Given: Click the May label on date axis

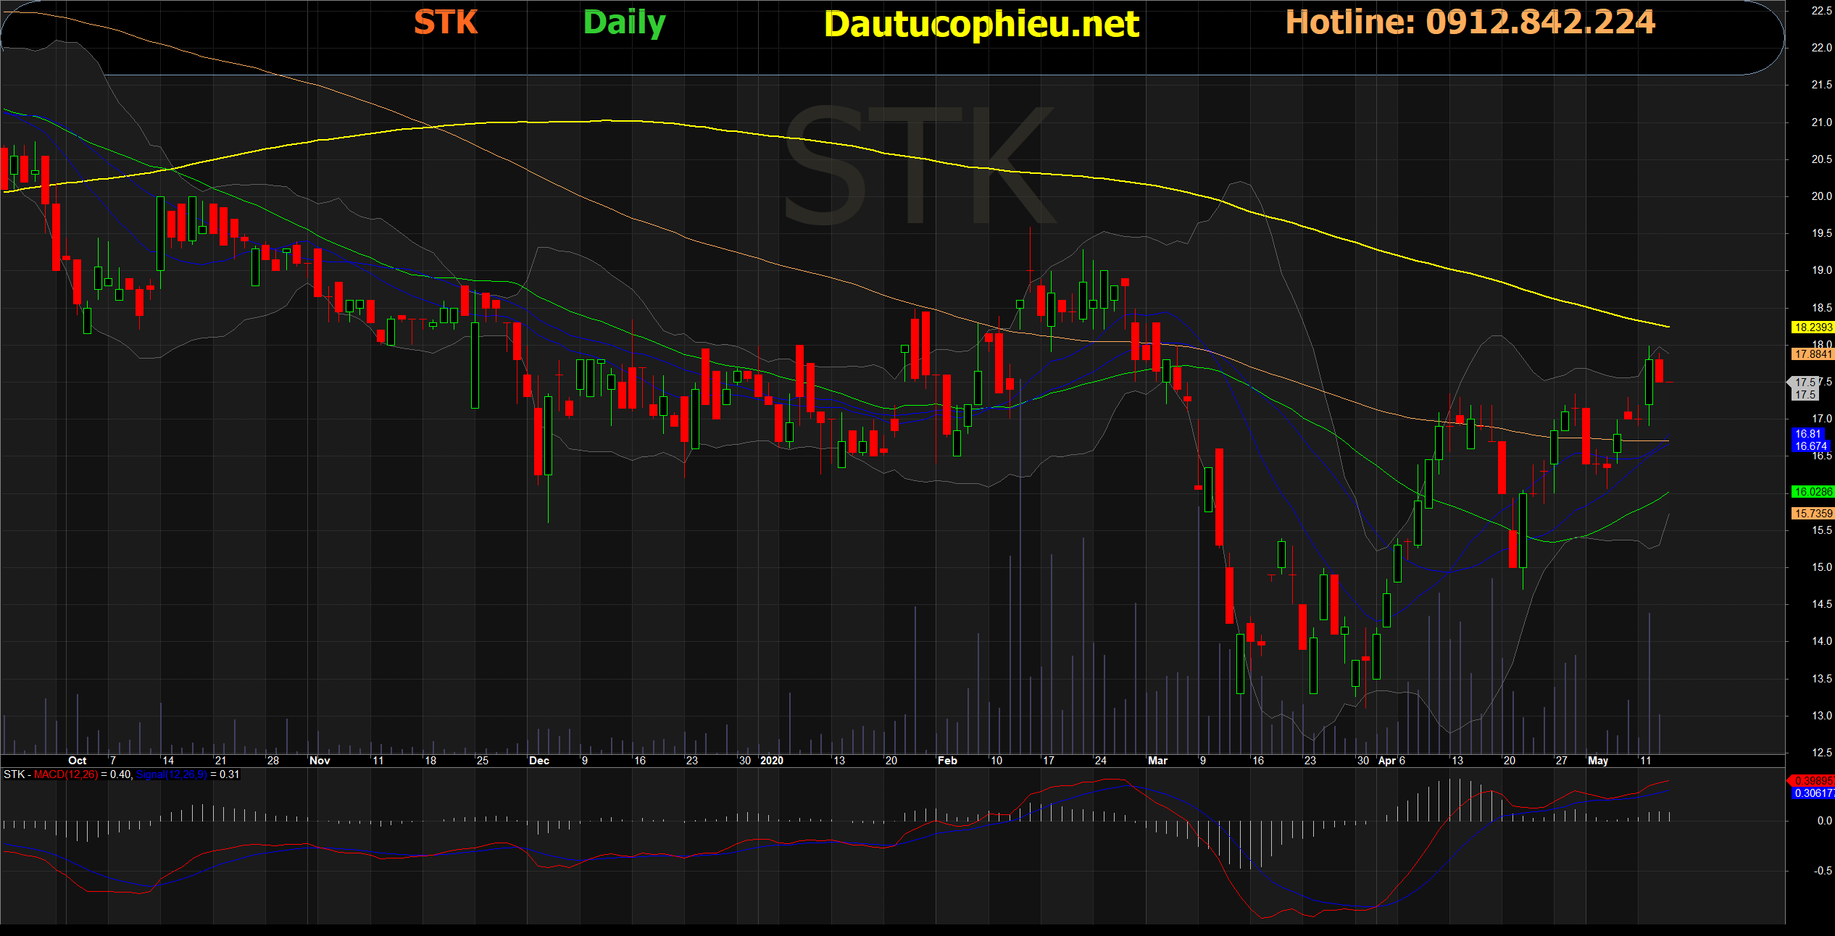Looking at the screenshot, I should 1597,761.
